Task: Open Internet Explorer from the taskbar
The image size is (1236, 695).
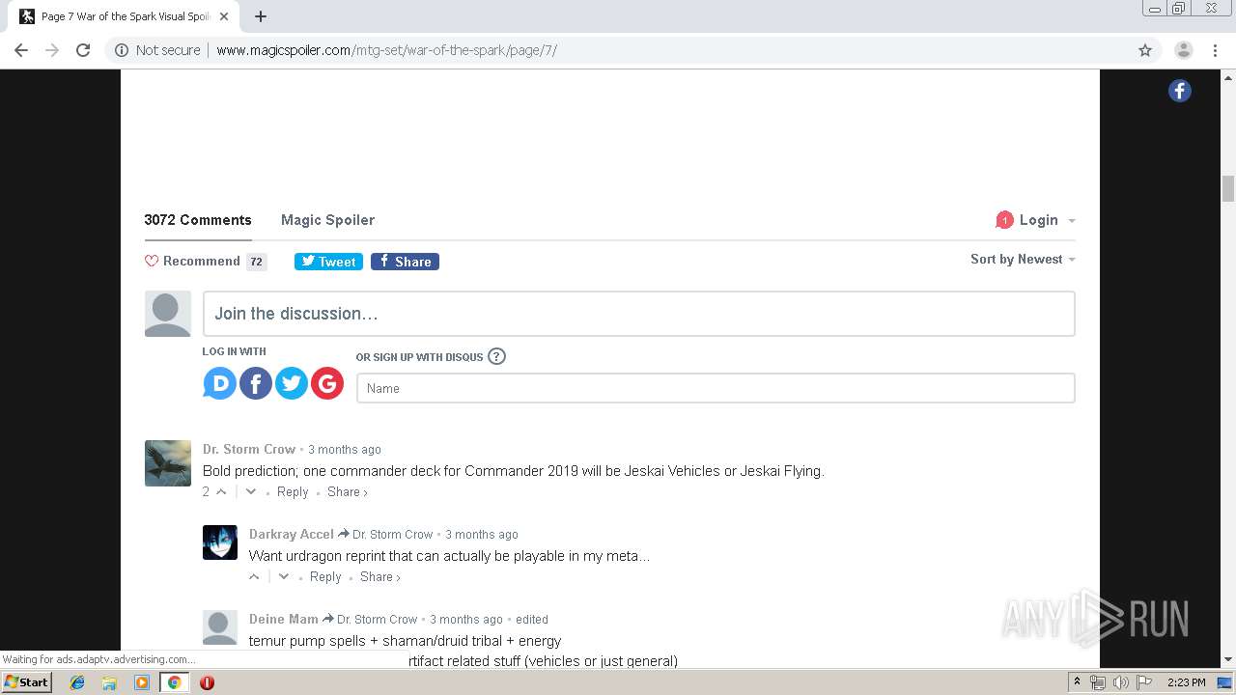Action: pyautogui.click(x=77, y=682)
